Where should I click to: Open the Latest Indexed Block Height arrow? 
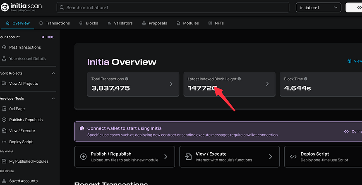click(267, 84)
